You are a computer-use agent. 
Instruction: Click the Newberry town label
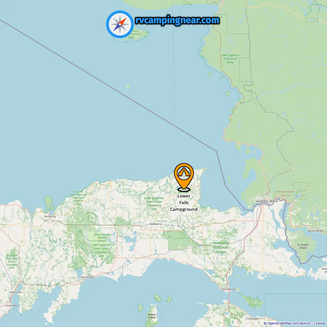pos(156,224)
